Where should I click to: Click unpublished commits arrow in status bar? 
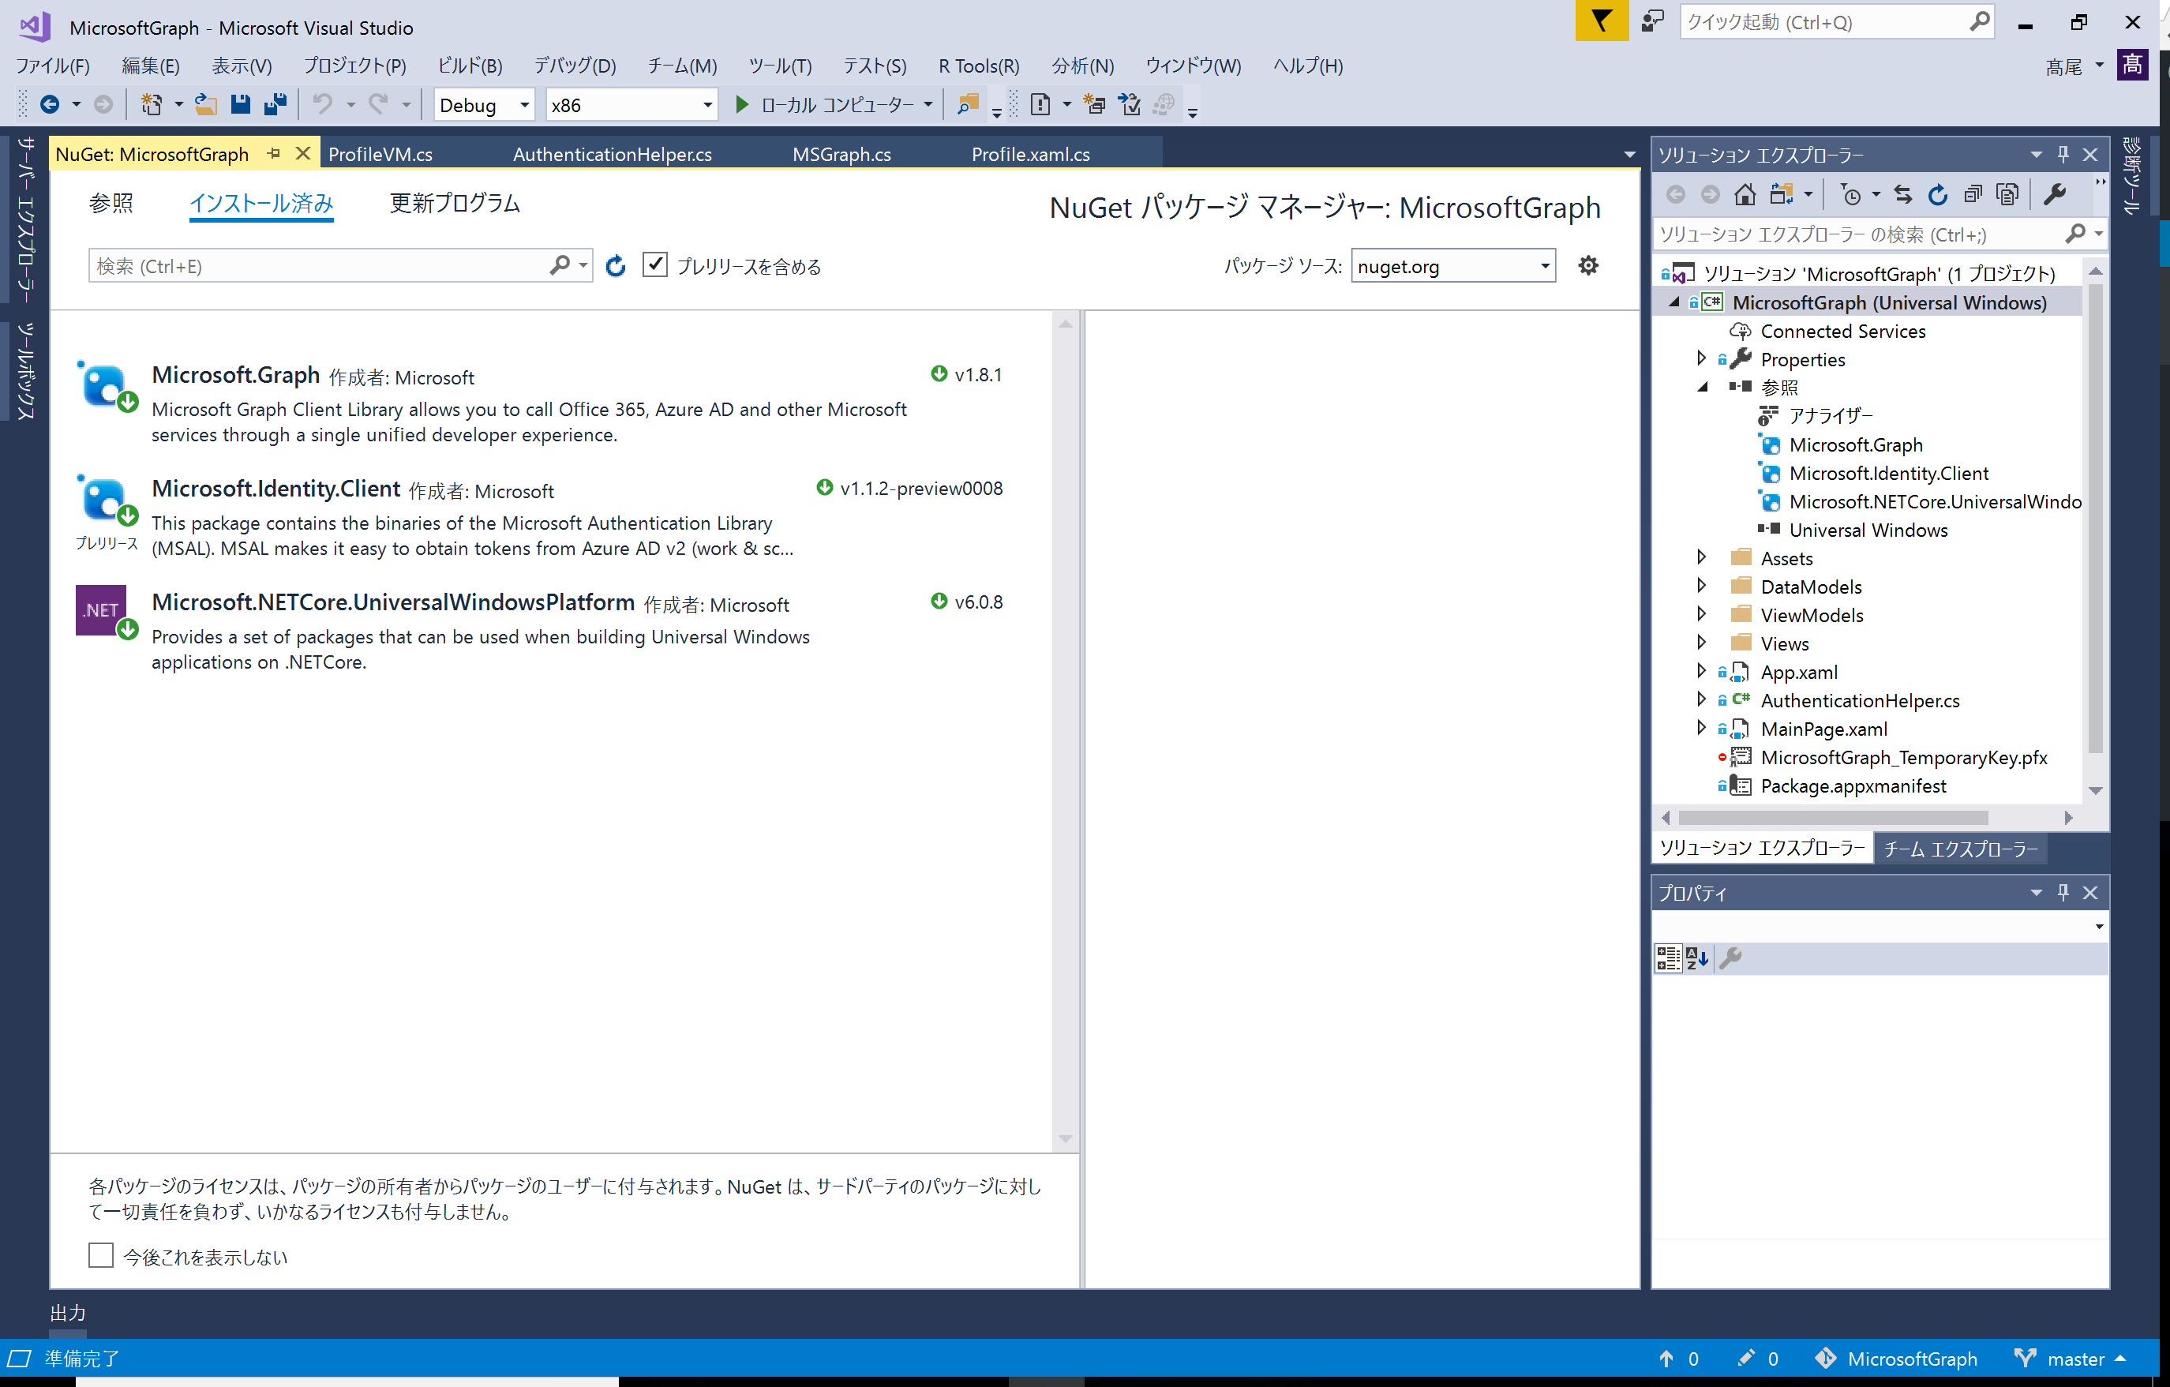1666,1358
